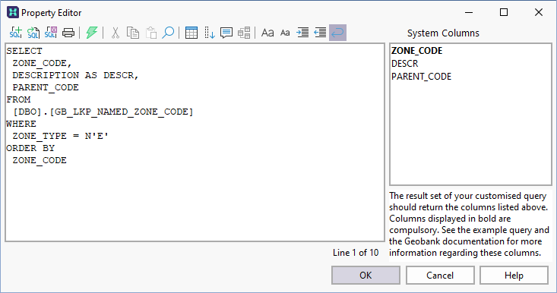The height and width of the screenshot is (293, 557).
Task: Click the New SQL query icon
Action: 16,33
